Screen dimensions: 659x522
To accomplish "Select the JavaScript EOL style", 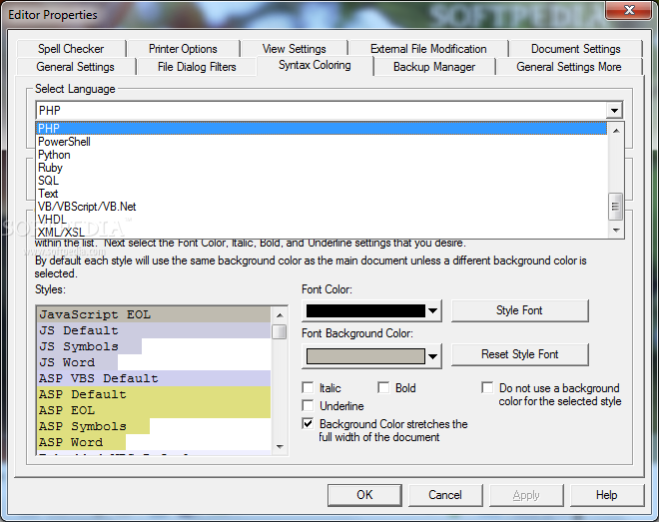I will pos(154,314).
